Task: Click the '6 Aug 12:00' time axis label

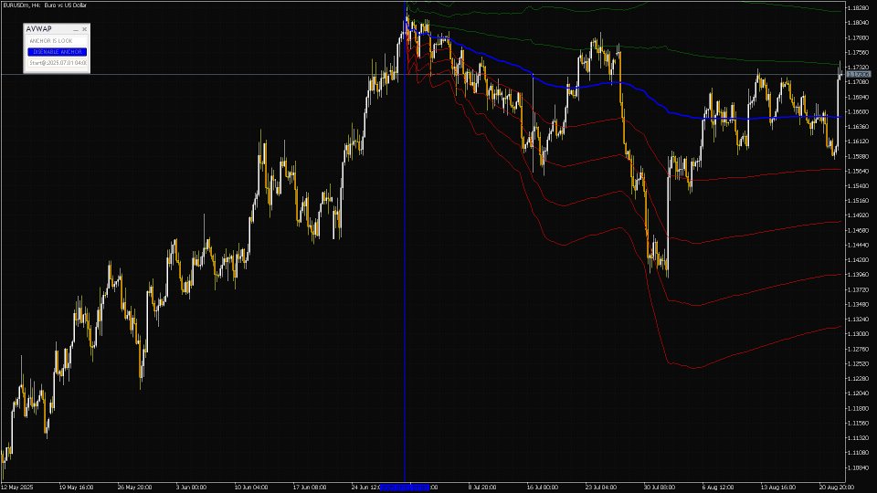Action: [718, 488]
